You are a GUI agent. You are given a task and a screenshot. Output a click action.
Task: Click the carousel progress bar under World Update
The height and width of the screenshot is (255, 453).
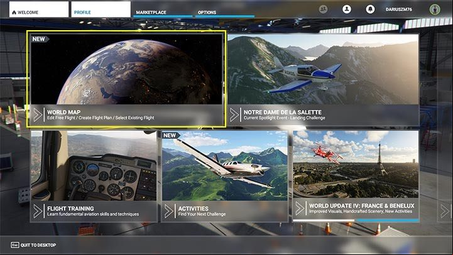coord(356,220)
